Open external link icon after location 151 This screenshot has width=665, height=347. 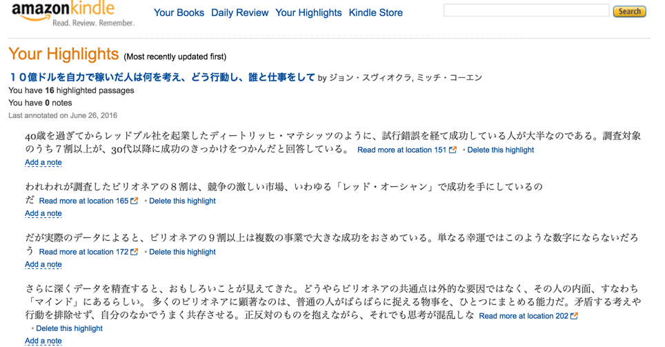point(453,149)
